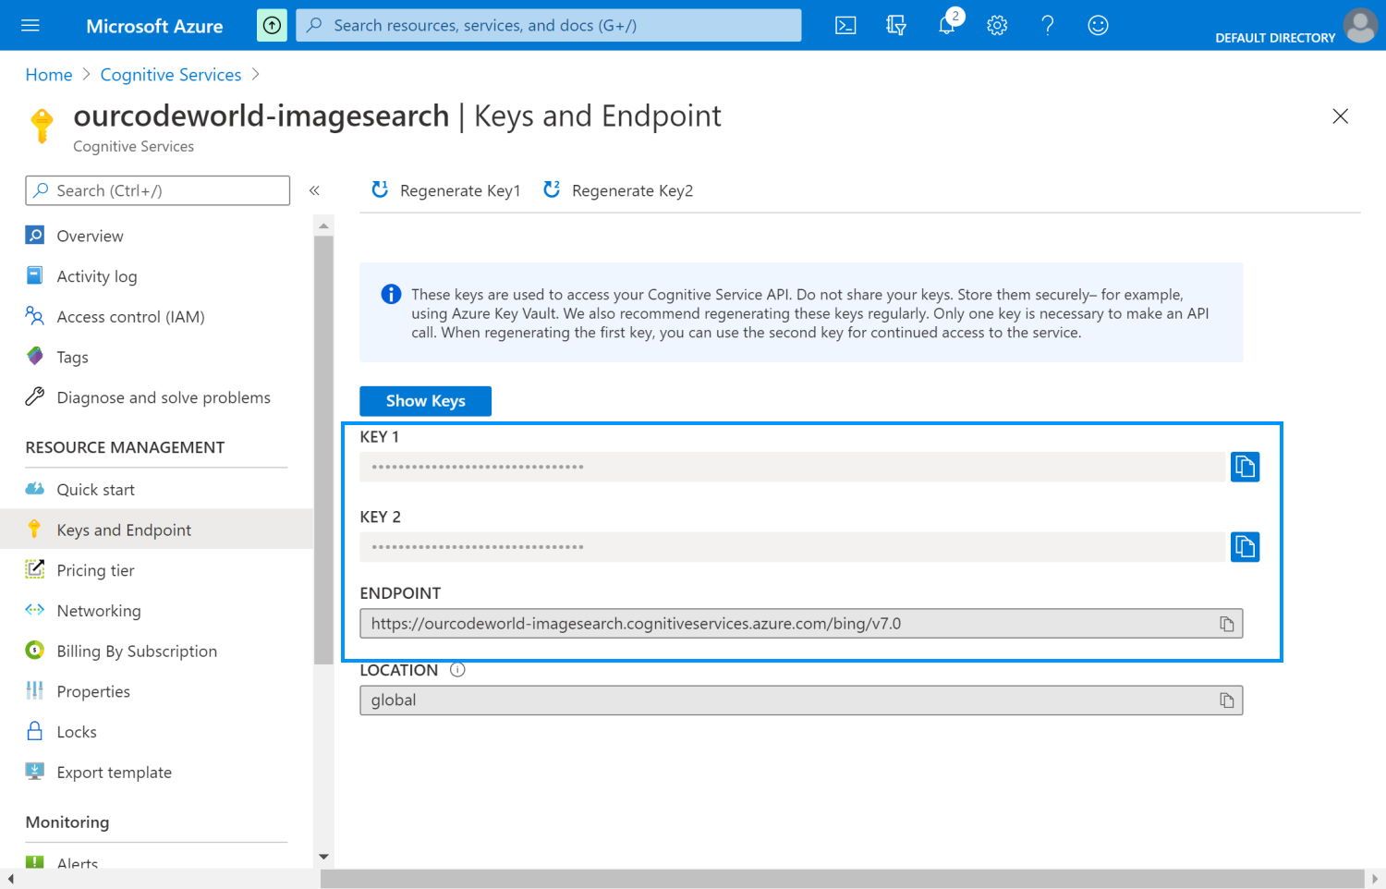This screenshot has width=1386, height=889.
Task: Select Keys and Endpoint menu item
Action: click(x=157, y=530)
